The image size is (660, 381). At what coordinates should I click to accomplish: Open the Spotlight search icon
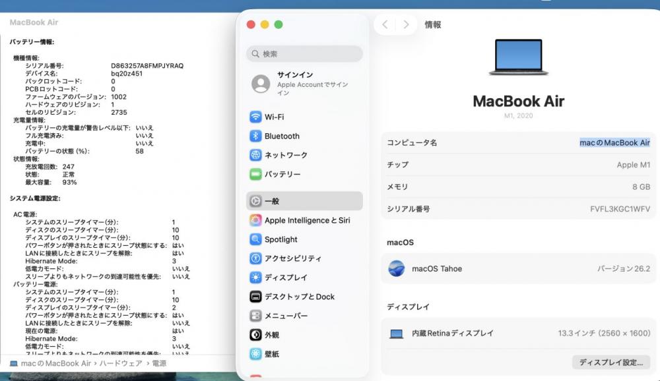tap(255, 239)
